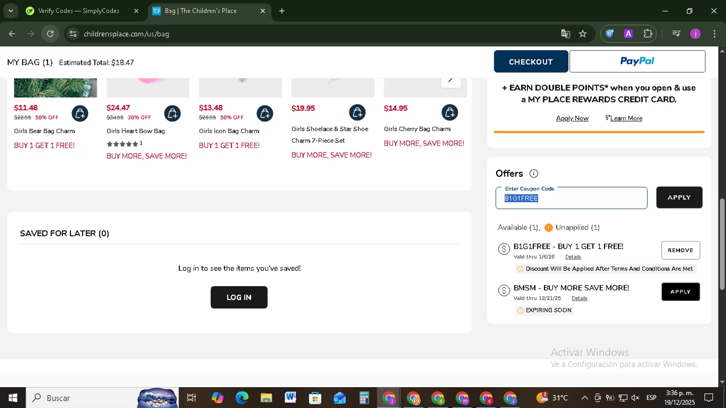Click the Windows Buscar search box
726x408 pixels.
coord(102,398)
